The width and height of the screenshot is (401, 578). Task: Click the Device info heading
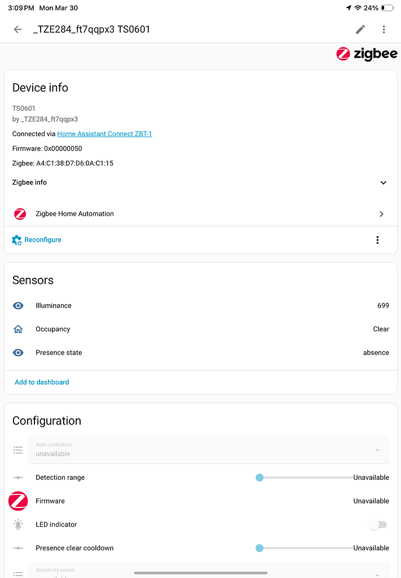40,87
